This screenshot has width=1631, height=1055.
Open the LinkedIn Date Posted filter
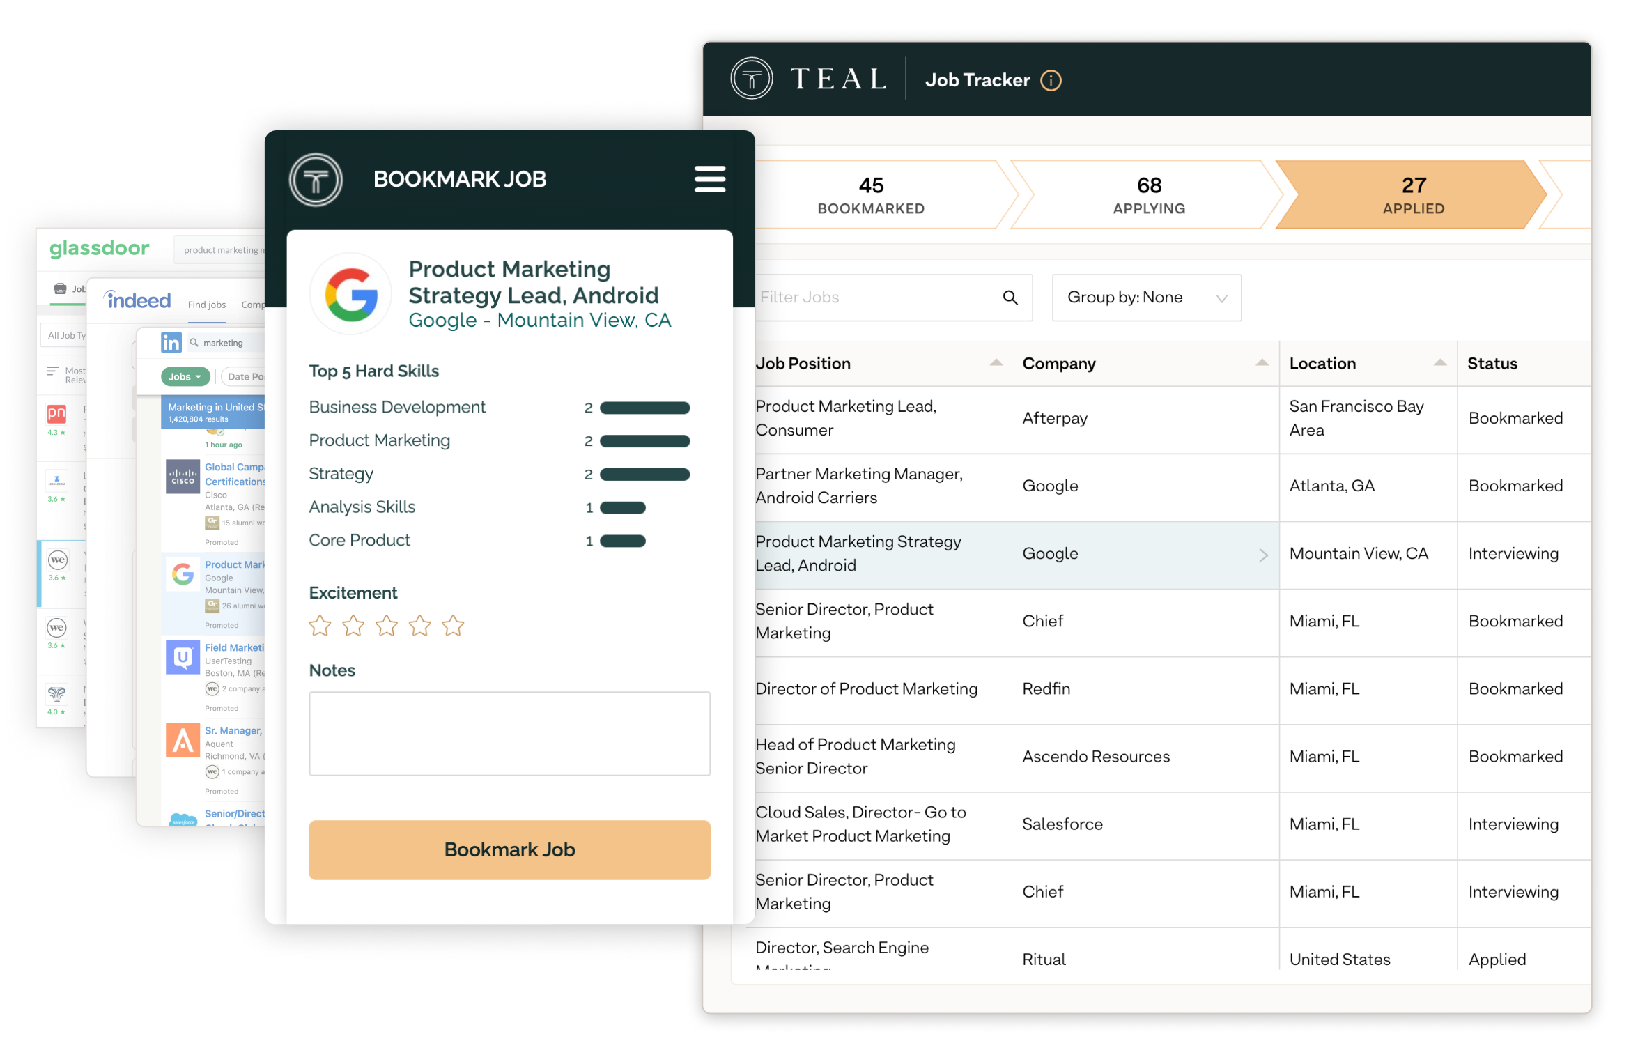point(244,376)
